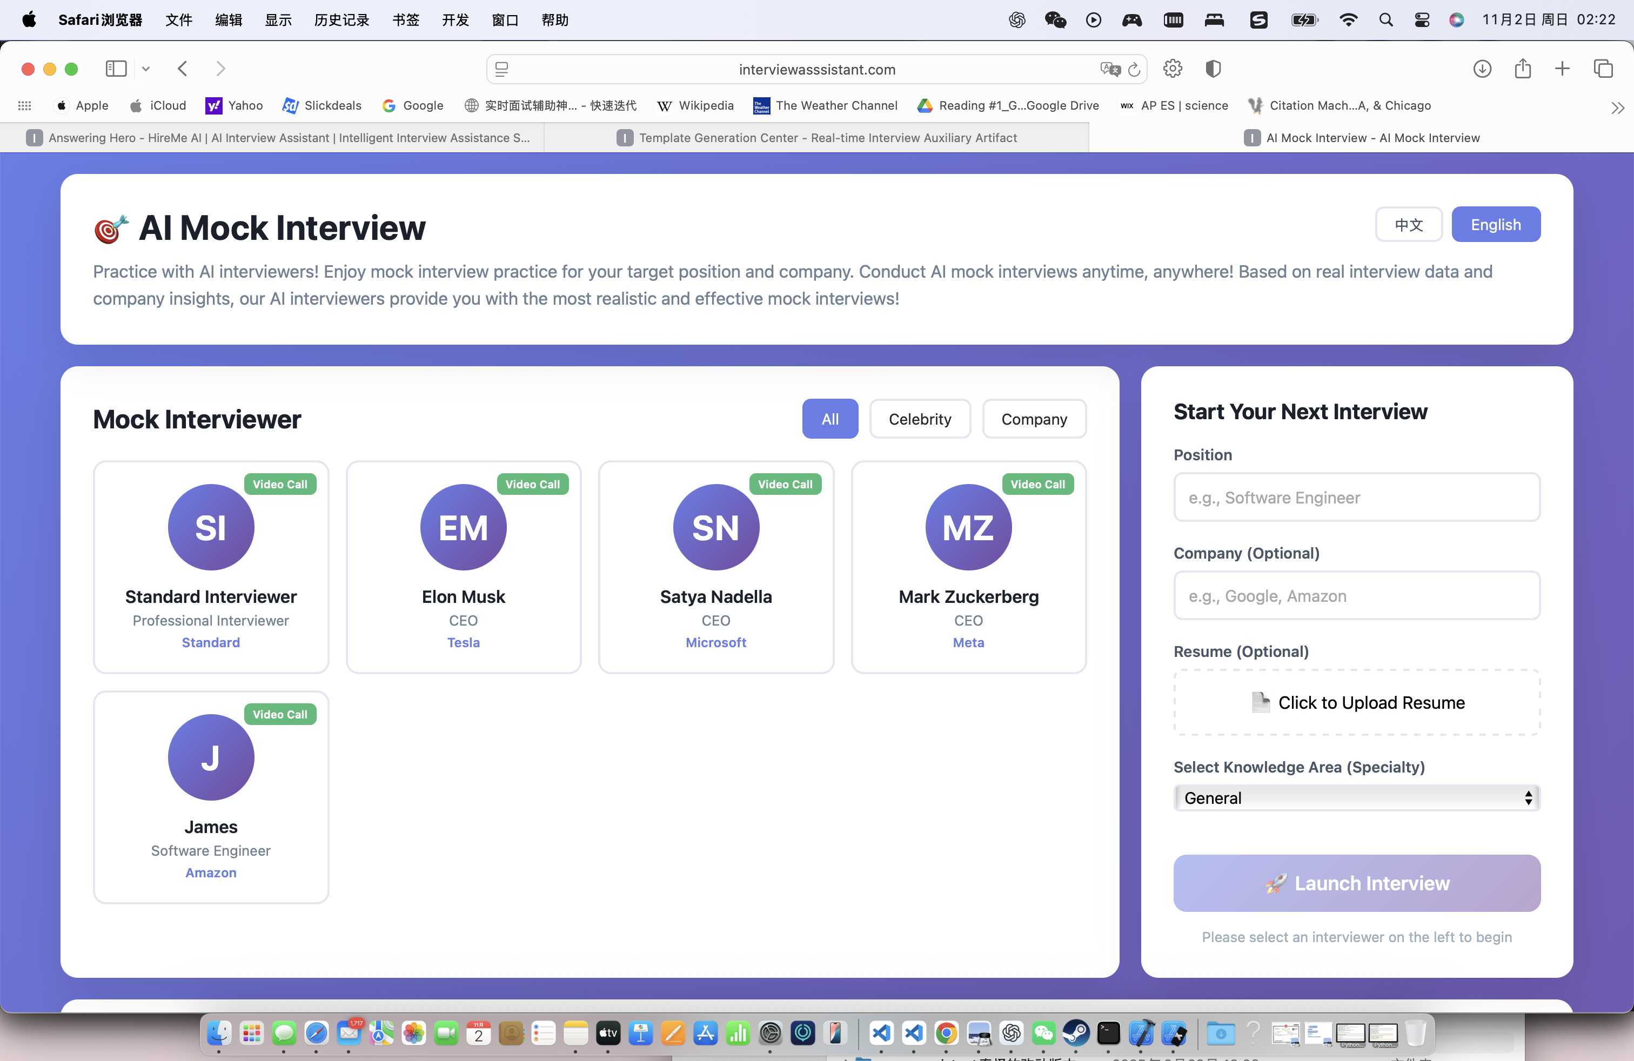Click the privacy shield icon in toolbar
Viewport: 1634px width, 1061px height.
[x=1213, y=69]
